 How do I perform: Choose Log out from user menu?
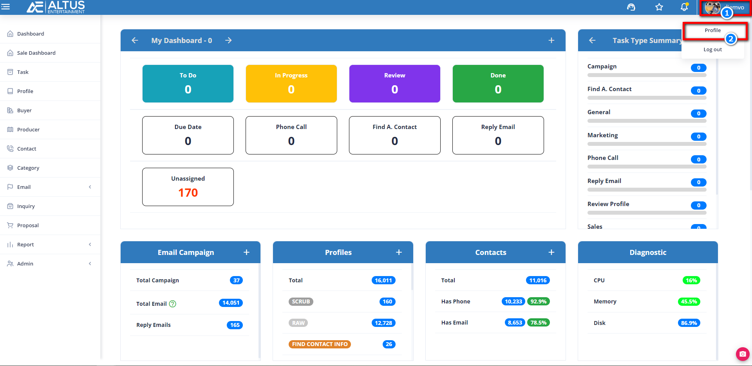pos(712,50)
